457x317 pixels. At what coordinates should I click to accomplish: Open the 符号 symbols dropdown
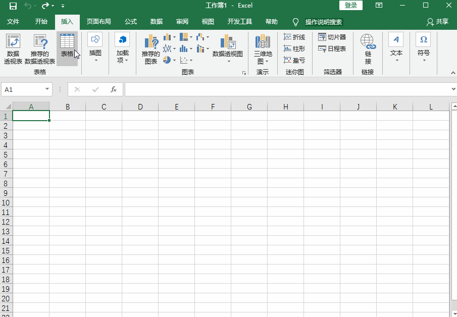423,48
